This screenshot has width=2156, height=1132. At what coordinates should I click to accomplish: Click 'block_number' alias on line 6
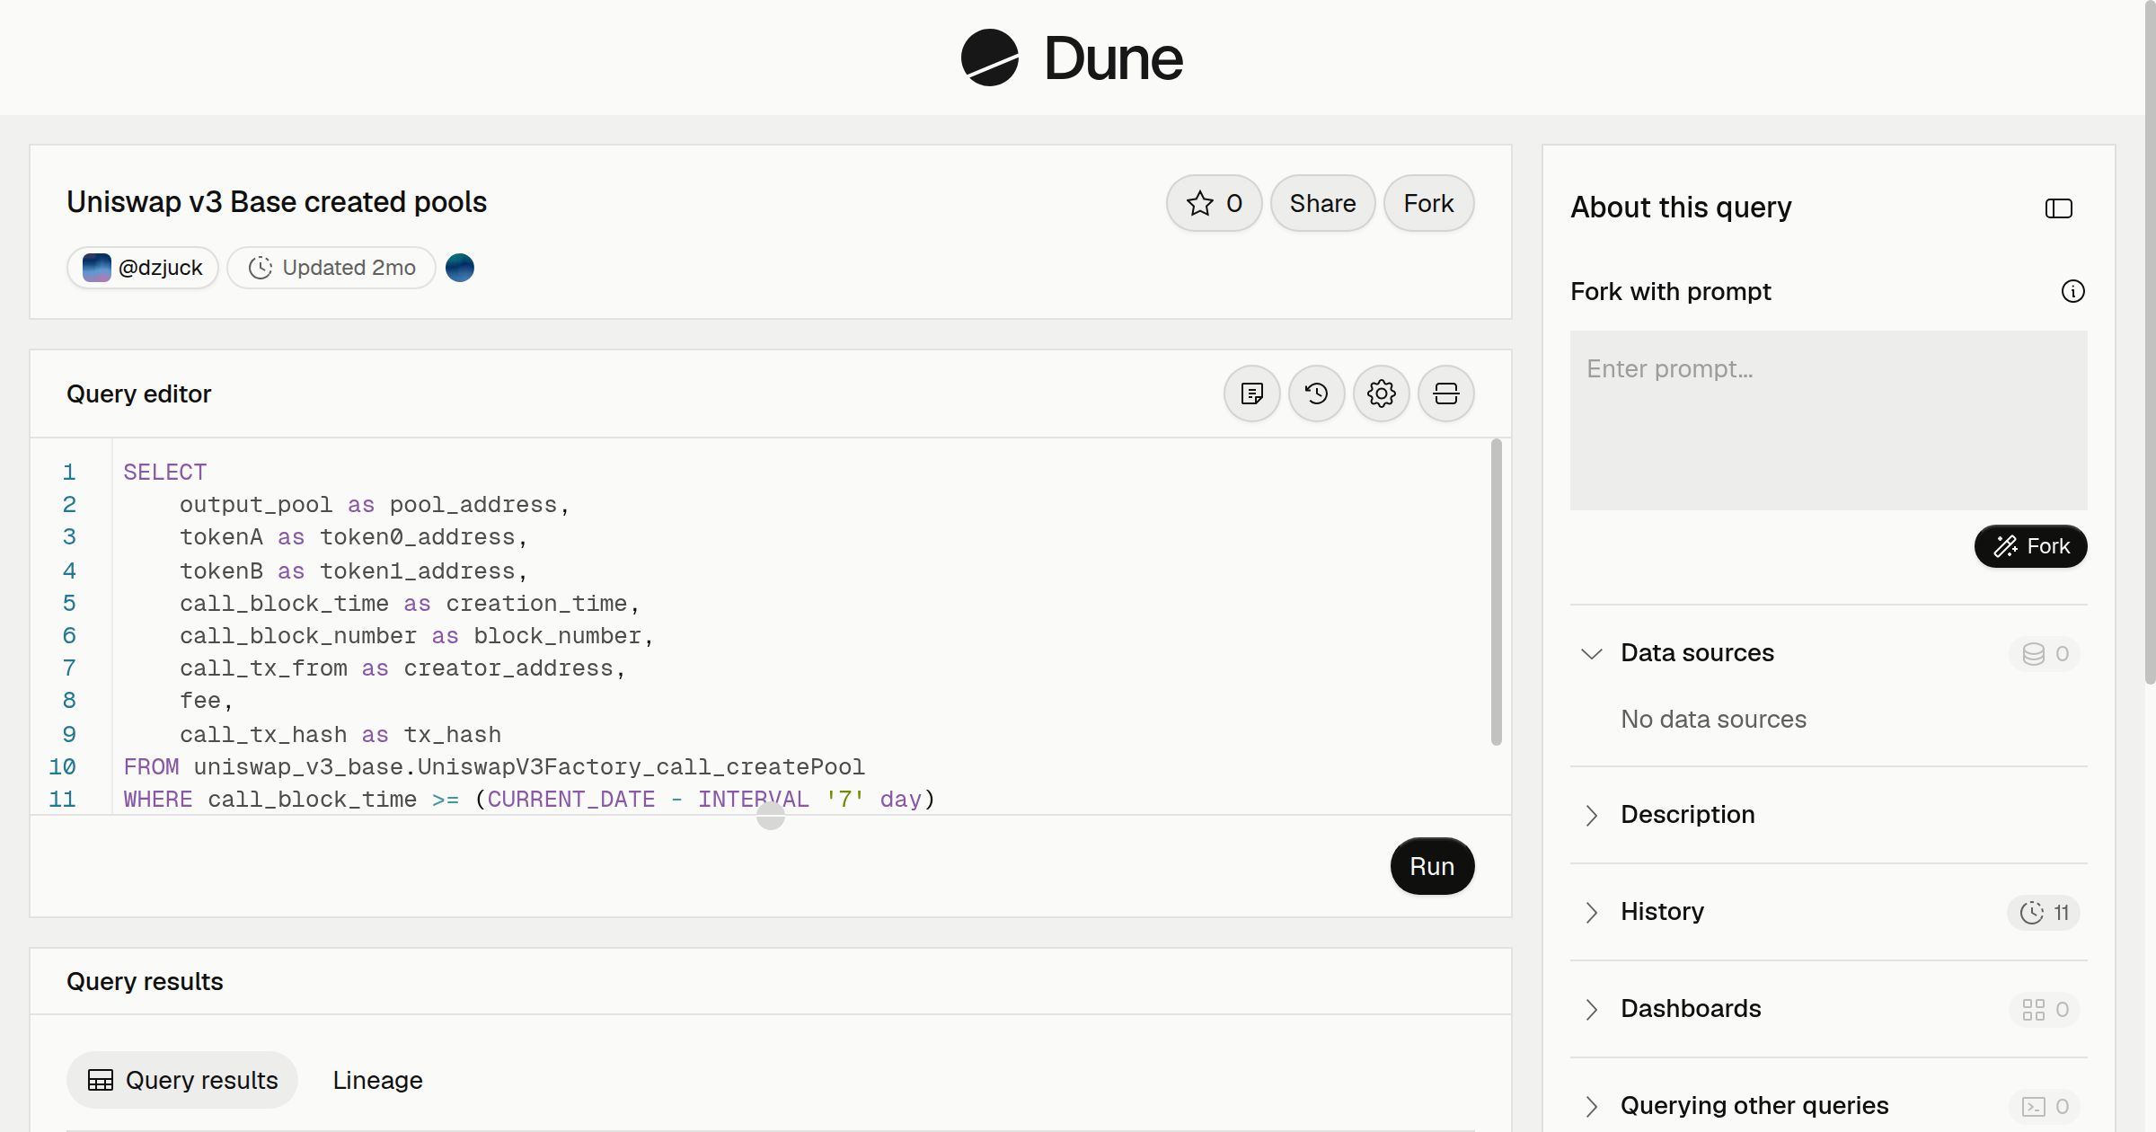[x=558, y=635]
